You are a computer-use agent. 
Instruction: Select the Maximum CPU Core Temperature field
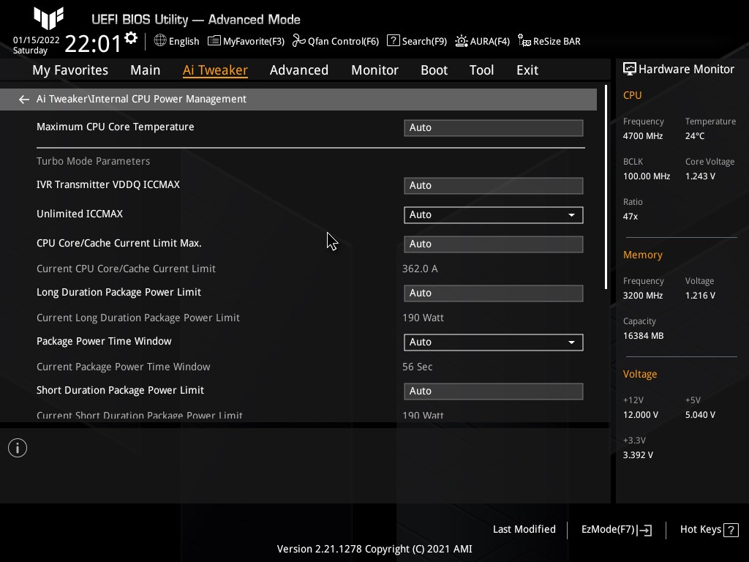(x=493, y=128)
